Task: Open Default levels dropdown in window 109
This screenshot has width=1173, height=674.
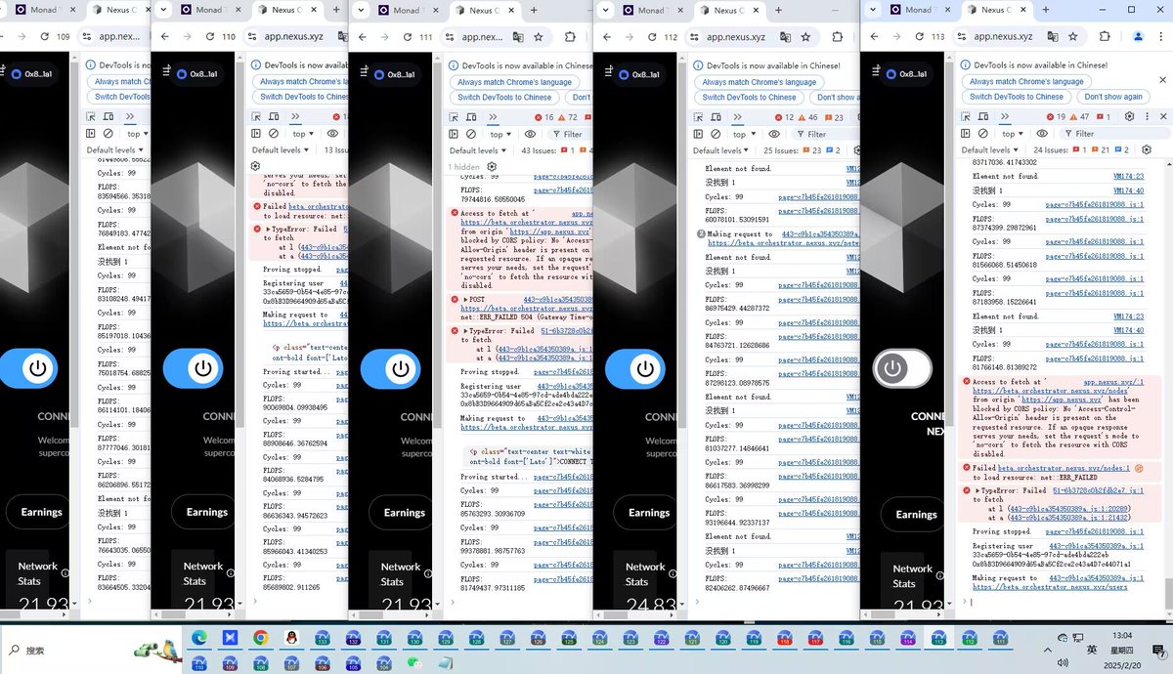Action: 116,150
